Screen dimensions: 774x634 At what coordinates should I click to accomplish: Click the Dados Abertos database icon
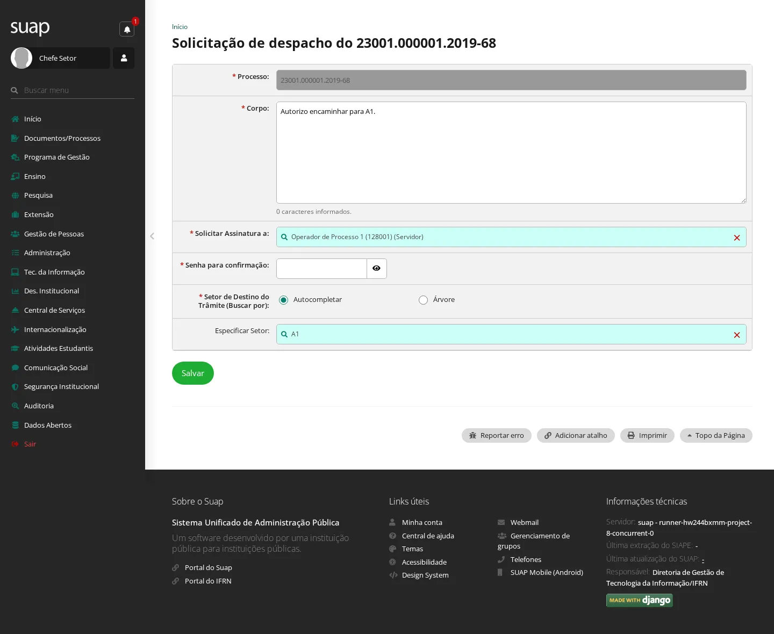15,425
